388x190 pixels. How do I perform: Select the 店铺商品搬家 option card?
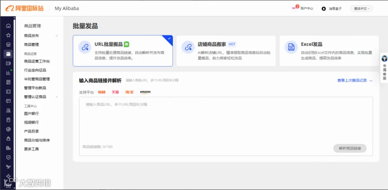pyautogui.click(x=226, y=51)
